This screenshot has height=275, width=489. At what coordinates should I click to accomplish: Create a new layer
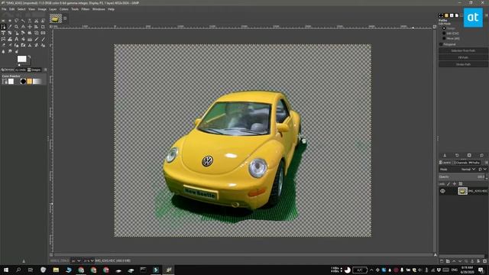(442, 261)
